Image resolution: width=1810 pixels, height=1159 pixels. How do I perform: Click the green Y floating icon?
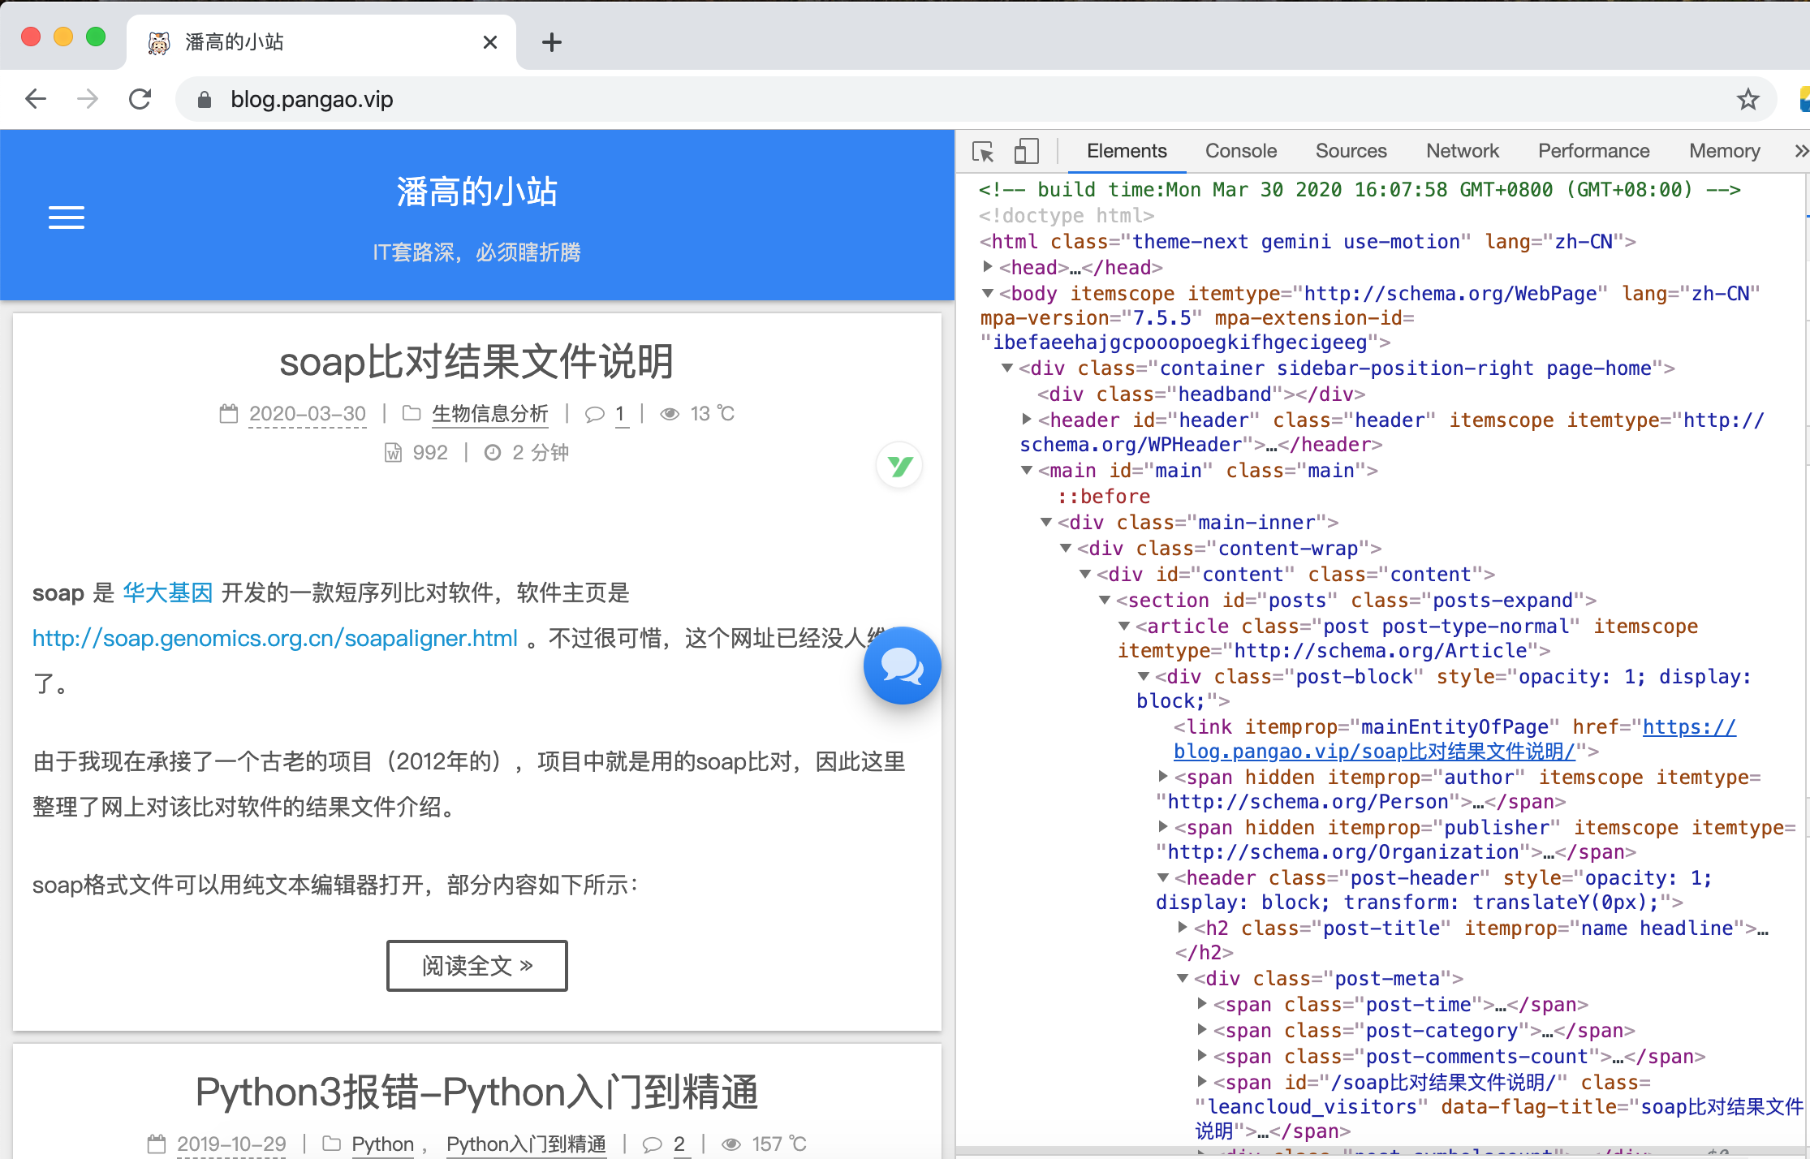pyautogui.click(x=899, y=466)
